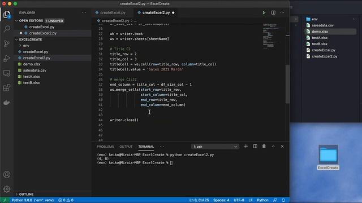Open editor More Actions menu

pyautogui.click(x=282, y=12)
